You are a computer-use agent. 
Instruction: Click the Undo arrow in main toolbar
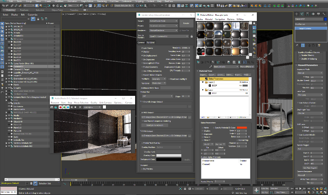(x=3, y=6)
